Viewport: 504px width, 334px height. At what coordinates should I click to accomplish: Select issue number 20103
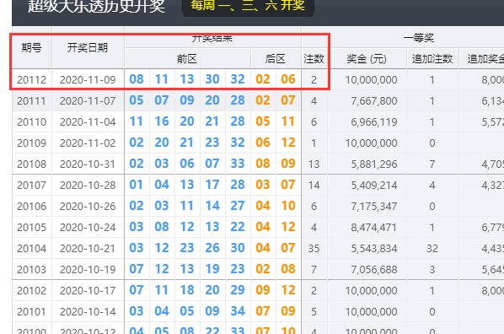pyautogui.click(x=31, y=270)
